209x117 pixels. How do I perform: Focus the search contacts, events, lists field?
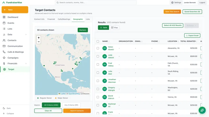coord(96,3)
